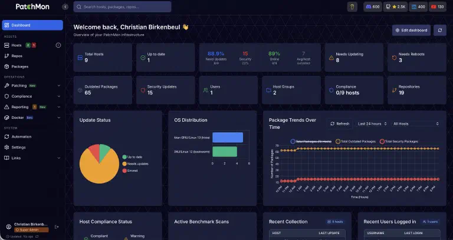The width and height of the screenshot is (453, 240).
Task: Click the Needs Updating warning triangle icon
Action: click(x=331, y=58)
